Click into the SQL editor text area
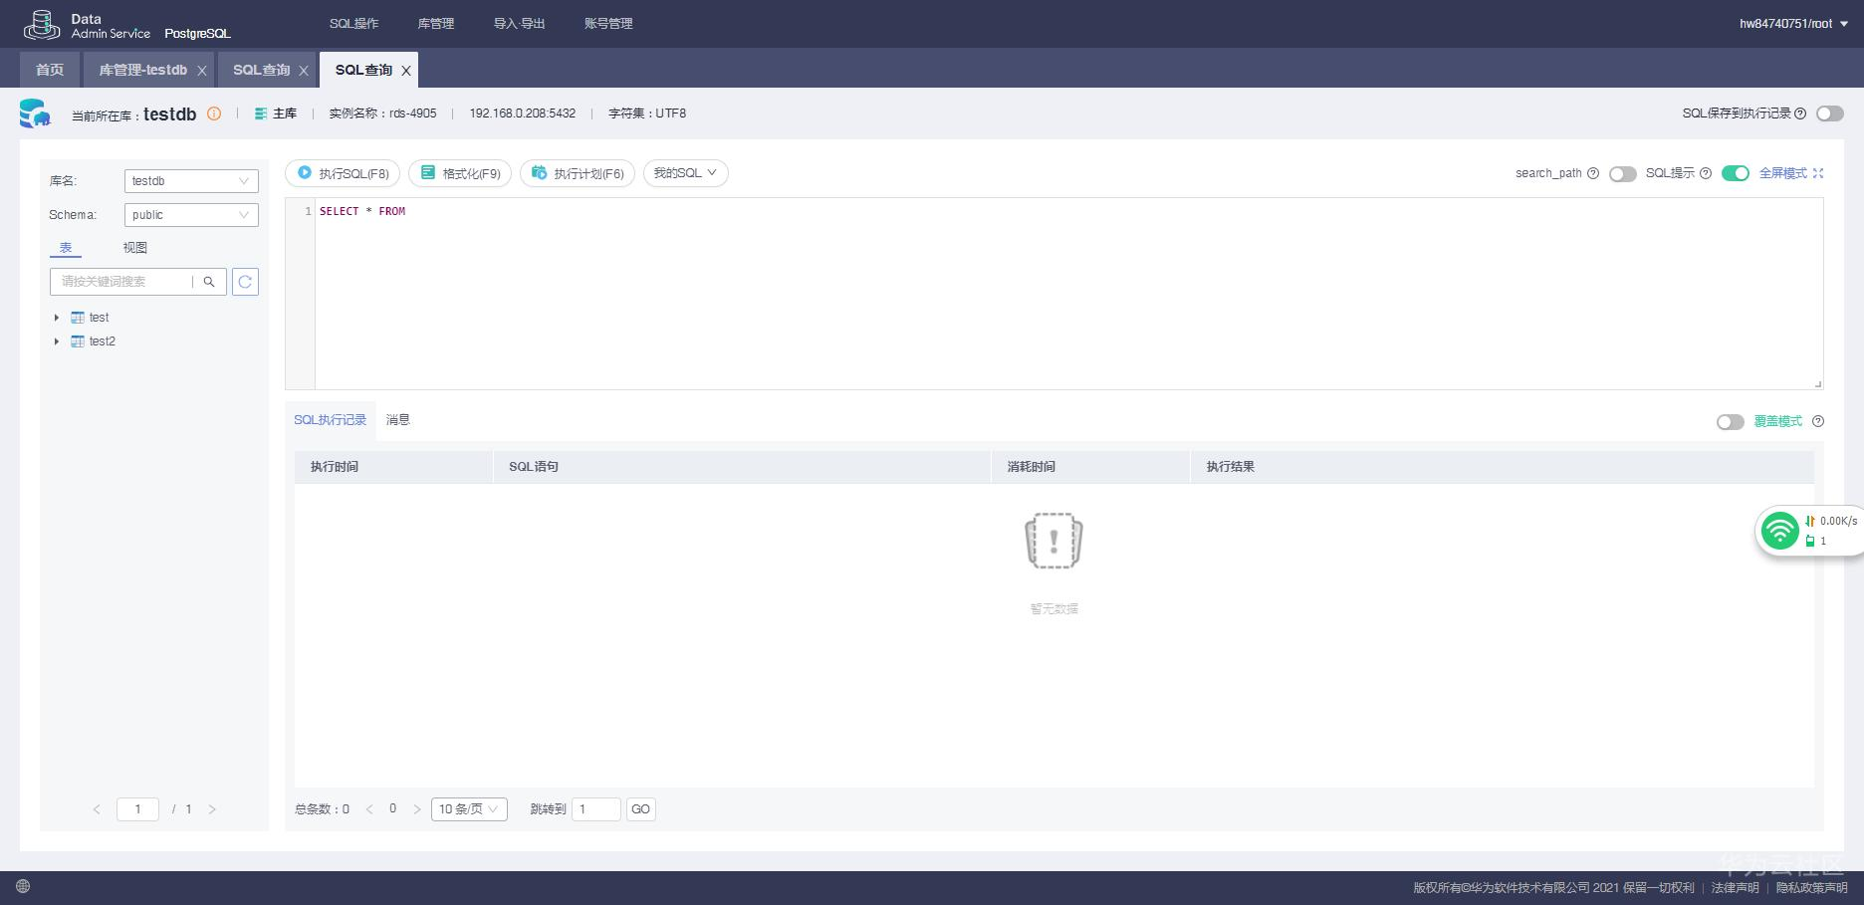 tap(1068, 294)
